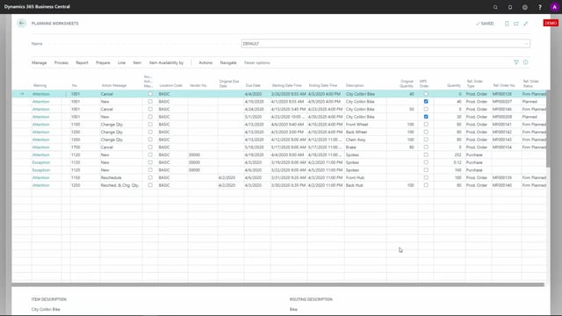The height and width of the screenshot is (316, 562).
Task: Open the notifications bell icon
Action: (510, 7)
